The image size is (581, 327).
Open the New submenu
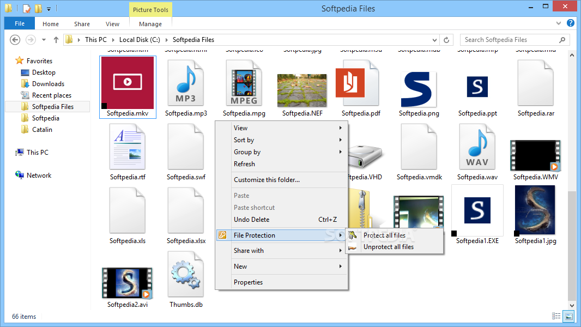(x=282, y=267)
